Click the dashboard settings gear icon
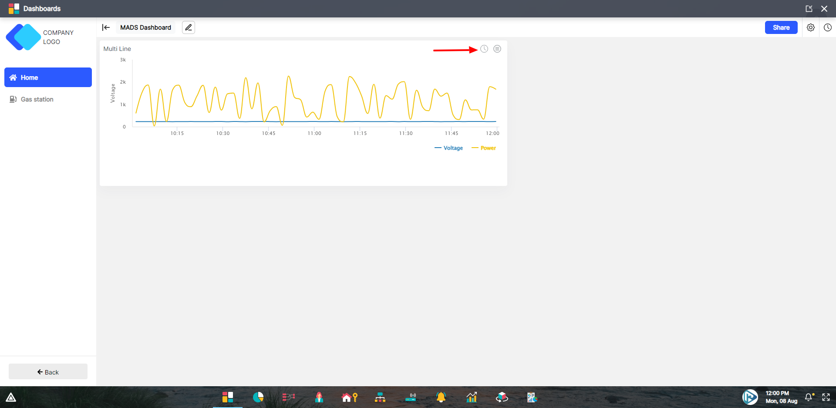The height and width of the screenshot is (408, 836). pyautogui.click(x=811, y=27)
